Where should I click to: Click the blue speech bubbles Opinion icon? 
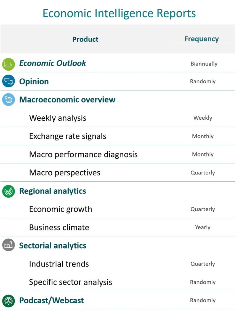[9, 81]
